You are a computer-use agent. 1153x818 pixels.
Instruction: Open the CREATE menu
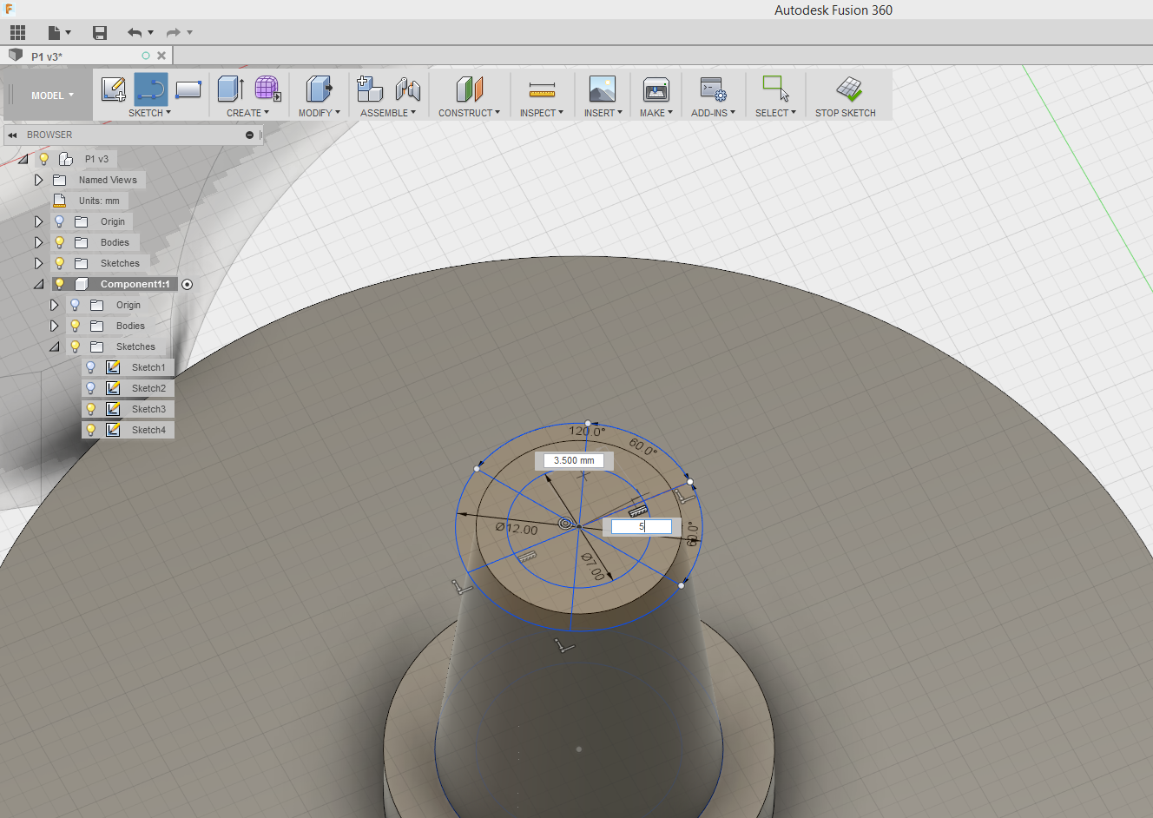pos(247,113)
